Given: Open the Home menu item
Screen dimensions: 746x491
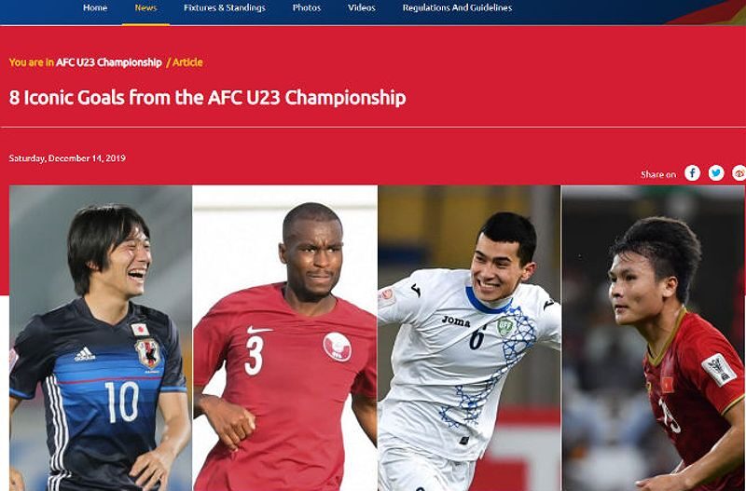Looking at the screenshot, I should pos(95,7).
